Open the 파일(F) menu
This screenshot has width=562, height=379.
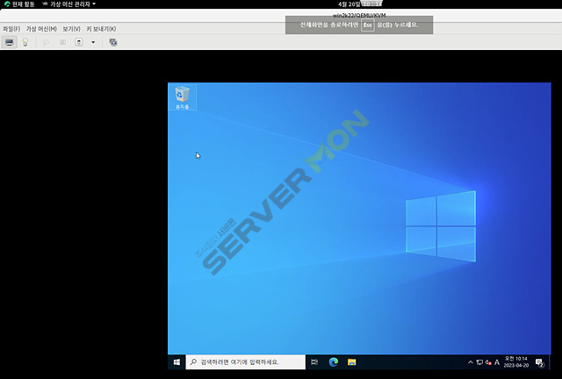(11, 29)
